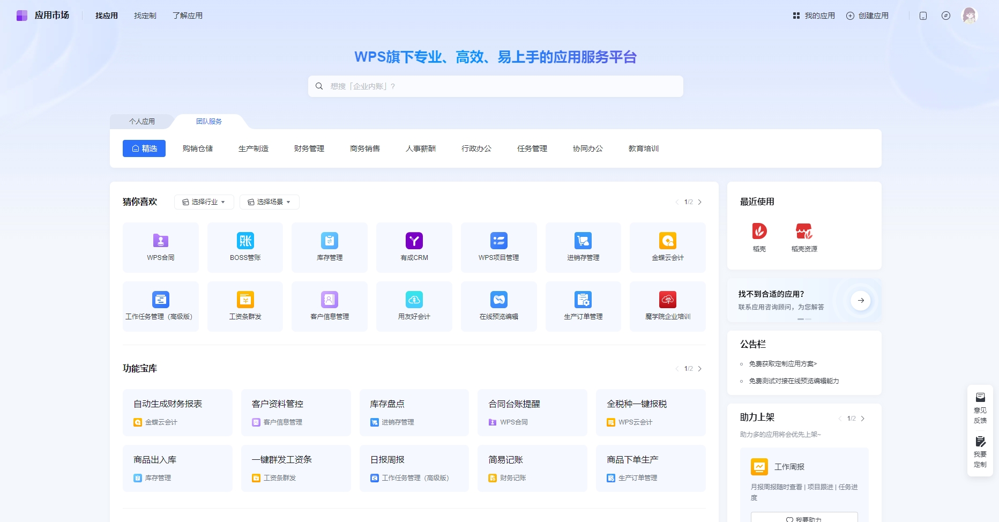
Task: Open the 库存管理 app in 猜你喜欢
Action: pos(330,241)
